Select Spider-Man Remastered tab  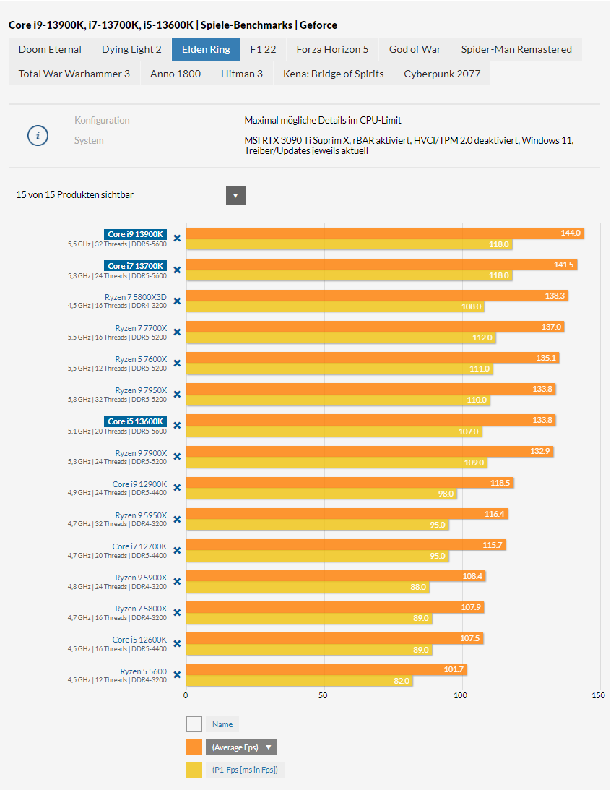[516, 49]
